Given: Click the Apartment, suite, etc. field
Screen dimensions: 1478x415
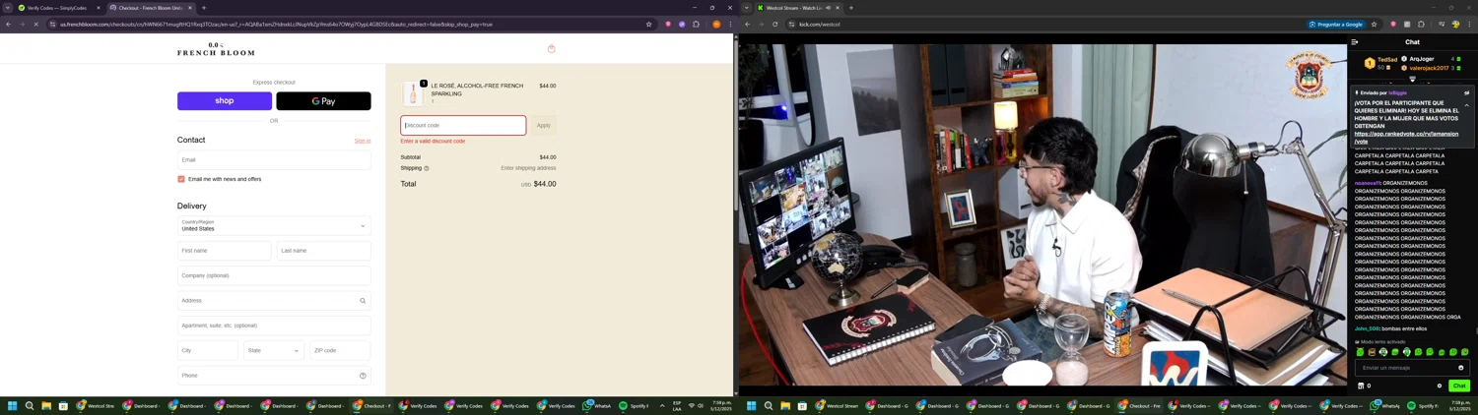Looking at the screenshot, I should [274, 326].
